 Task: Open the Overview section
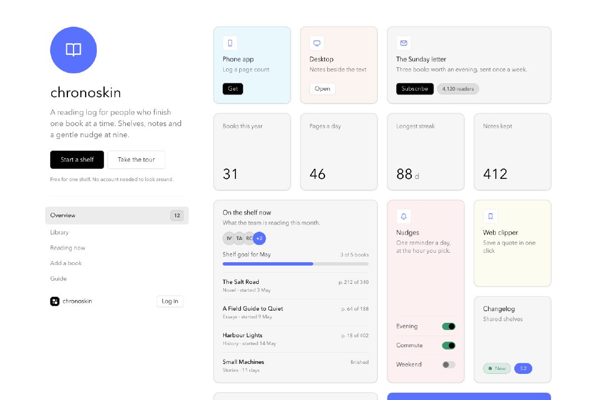click(x=117, y=216)
